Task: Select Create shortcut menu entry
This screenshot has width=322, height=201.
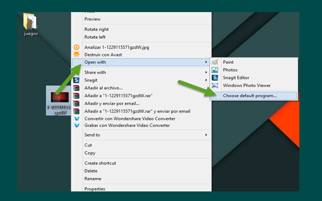Action: pyautogui.click(x=100, y=163)
